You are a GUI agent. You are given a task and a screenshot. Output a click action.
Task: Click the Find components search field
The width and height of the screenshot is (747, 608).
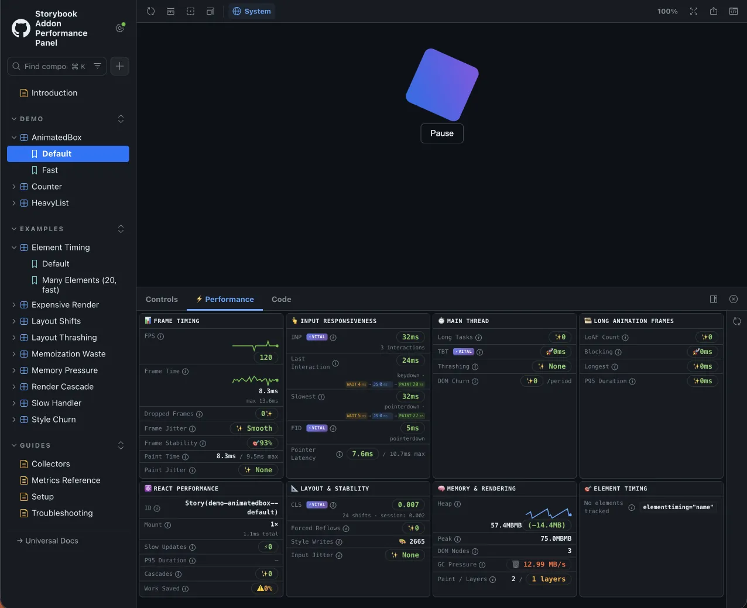[46, 66]
